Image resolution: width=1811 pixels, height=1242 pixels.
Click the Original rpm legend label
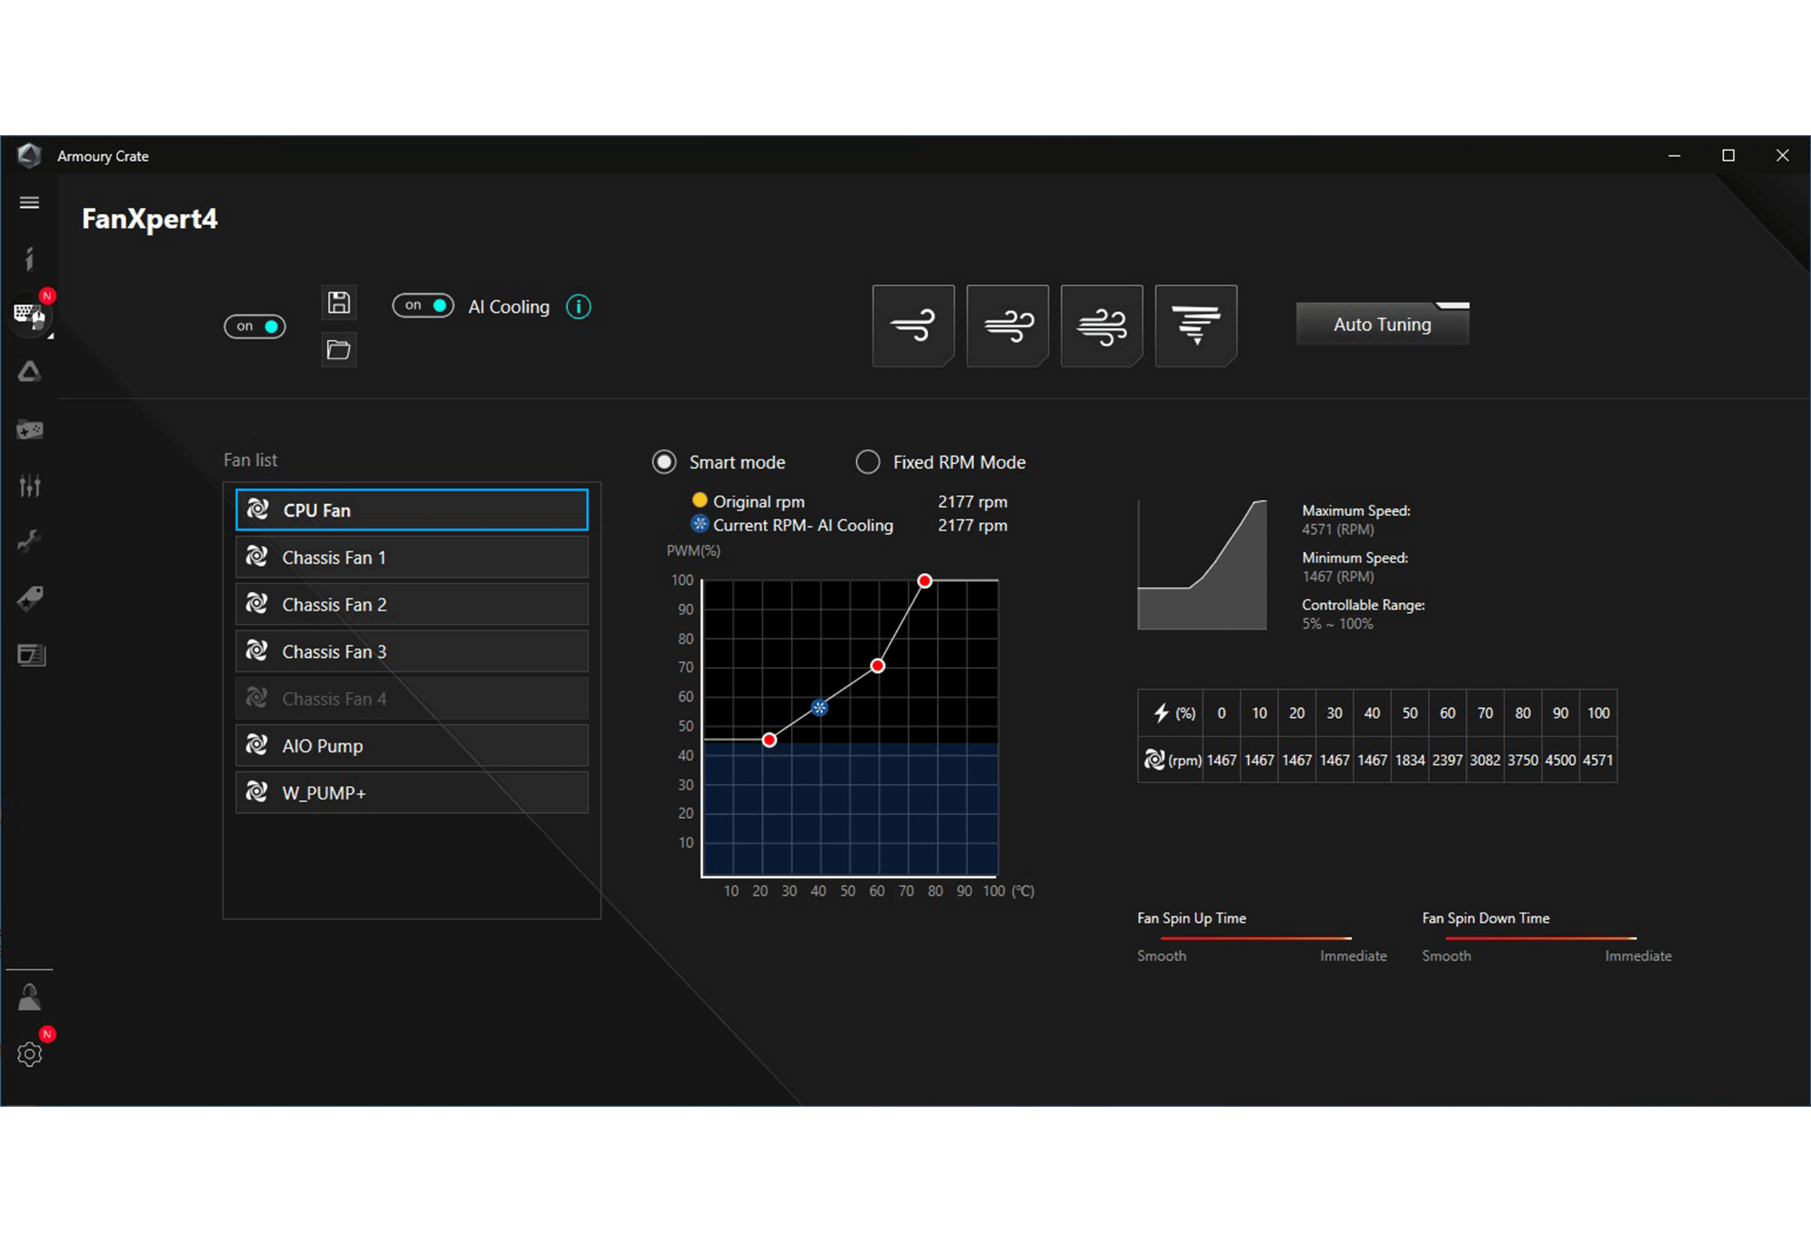click(x=759, y=502)
